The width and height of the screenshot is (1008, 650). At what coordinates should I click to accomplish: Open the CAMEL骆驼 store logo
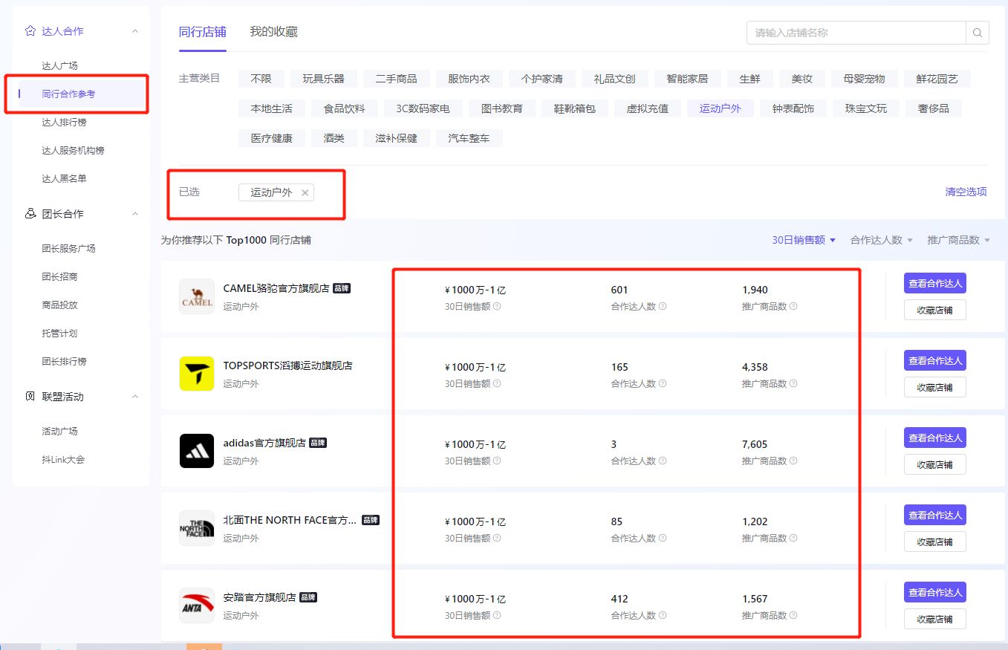coord(197,296)
